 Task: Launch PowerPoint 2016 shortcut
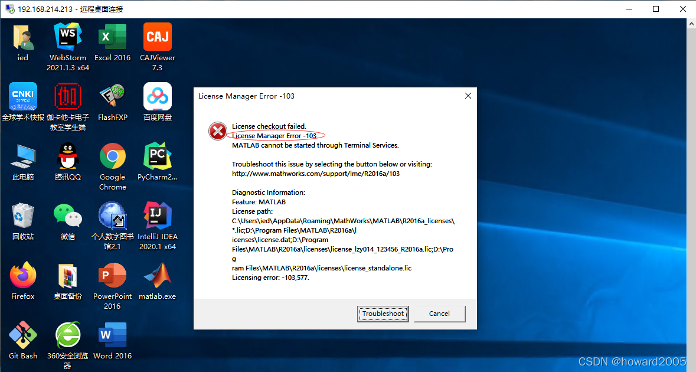pos(113,275)
